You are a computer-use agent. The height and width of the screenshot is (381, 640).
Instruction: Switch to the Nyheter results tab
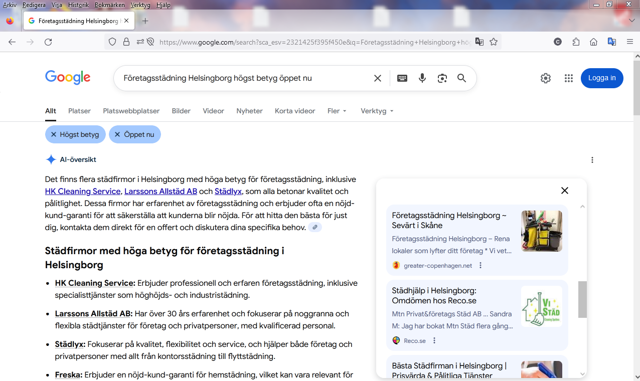click(x=249, y=111)
